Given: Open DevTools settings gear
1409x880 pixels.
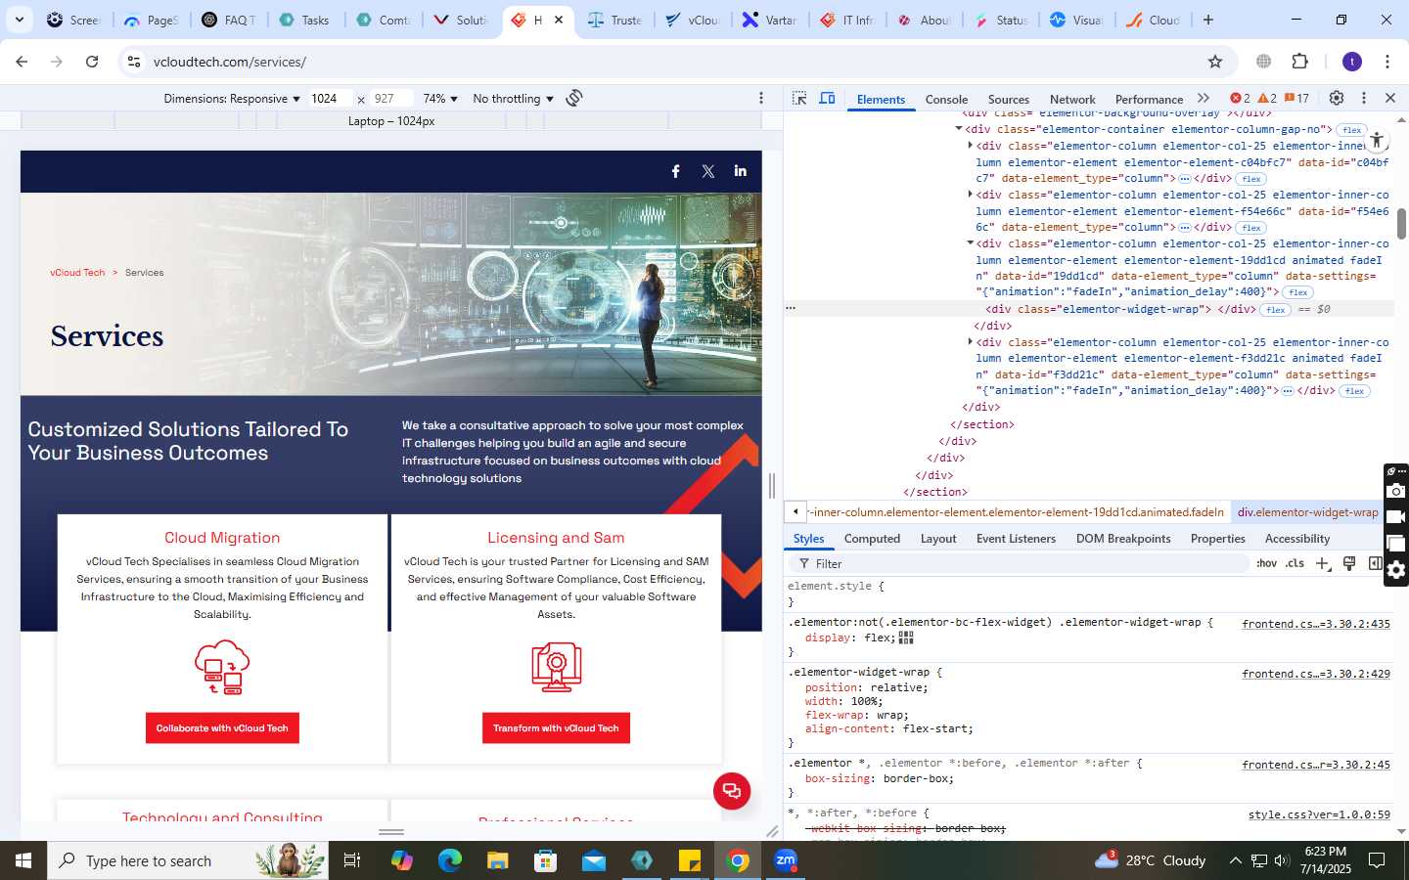Looking at the screenshot, I should tap(1337, 98).
